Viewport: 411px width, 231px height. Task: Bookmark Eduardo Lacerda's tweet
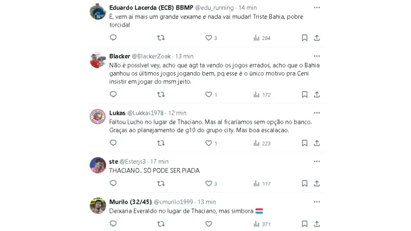(x=304, y=38)
